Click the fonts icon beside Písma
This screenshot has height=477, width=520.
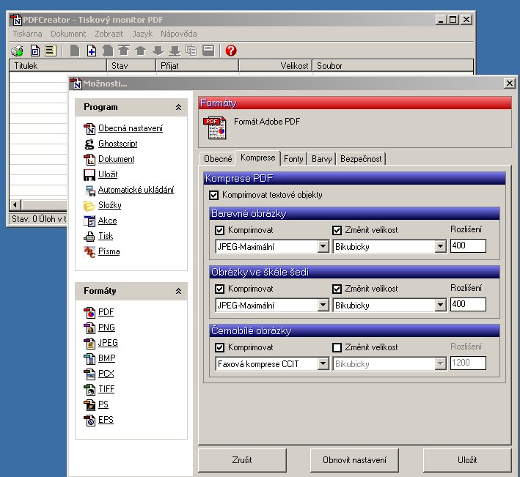coord(89,252)
